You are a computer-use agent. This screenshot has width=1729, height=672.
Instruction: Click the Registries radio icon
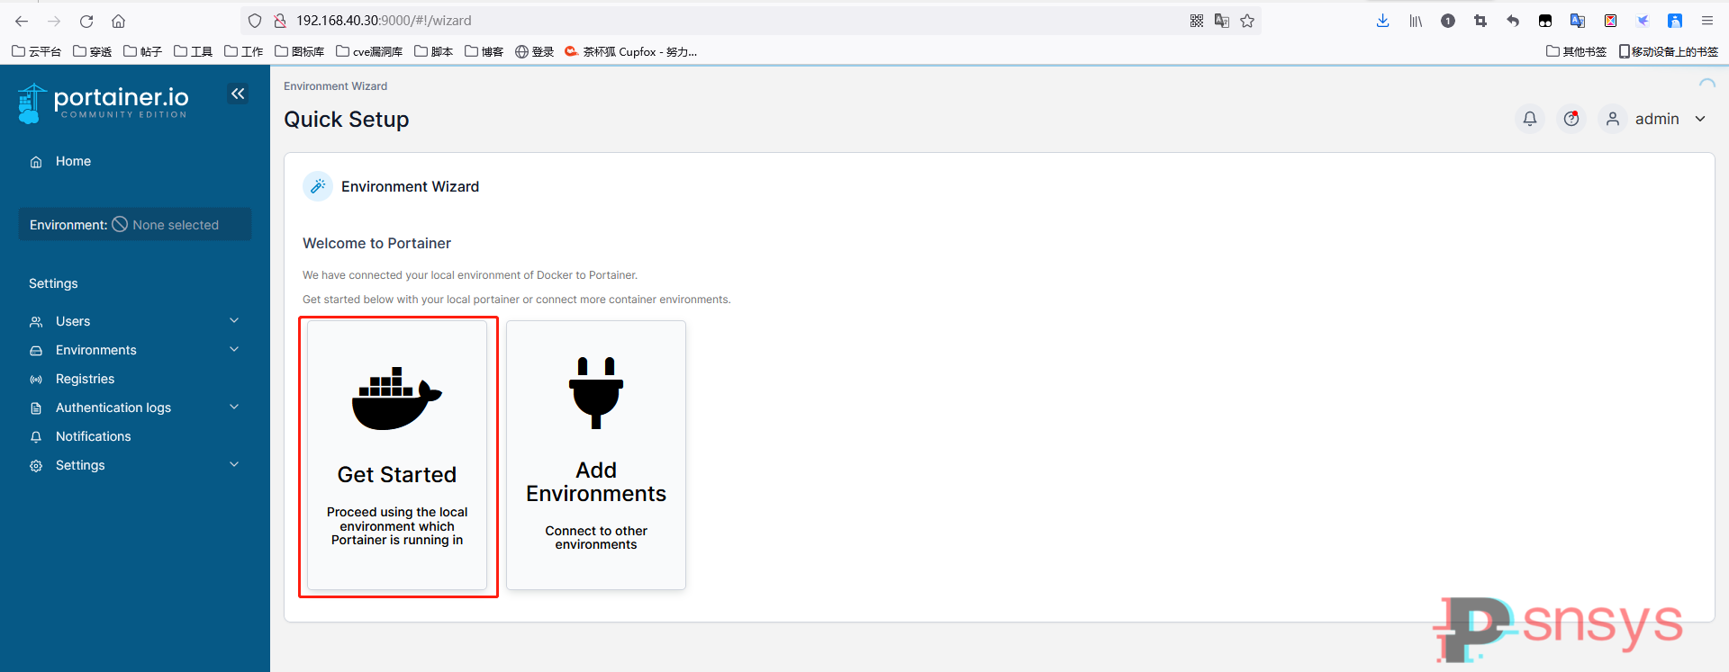click(36, 380)
